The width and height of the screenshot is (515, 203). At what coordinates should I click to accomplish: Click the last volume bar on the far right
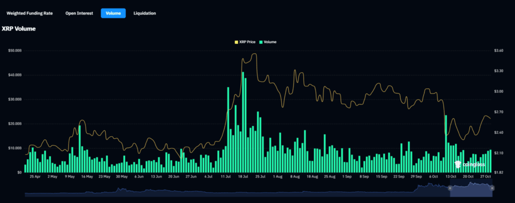tap(490, 162)
